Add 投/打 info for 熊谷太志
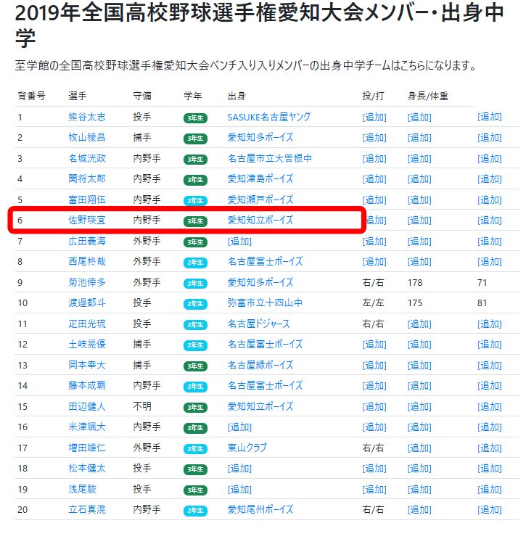The height and width of the screenshot is (539, 526). [x=374, y=117]
